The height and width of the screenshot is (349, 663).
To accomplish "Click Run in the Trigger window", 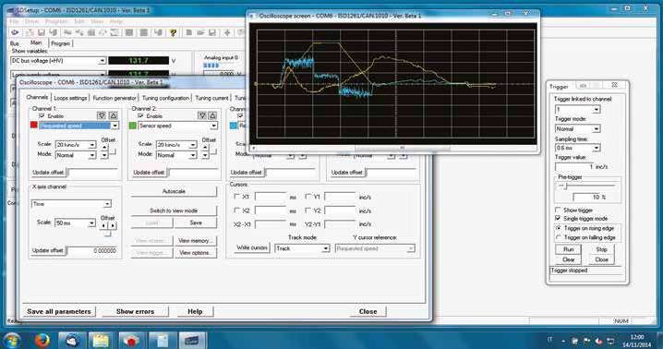I will (568, 249).
